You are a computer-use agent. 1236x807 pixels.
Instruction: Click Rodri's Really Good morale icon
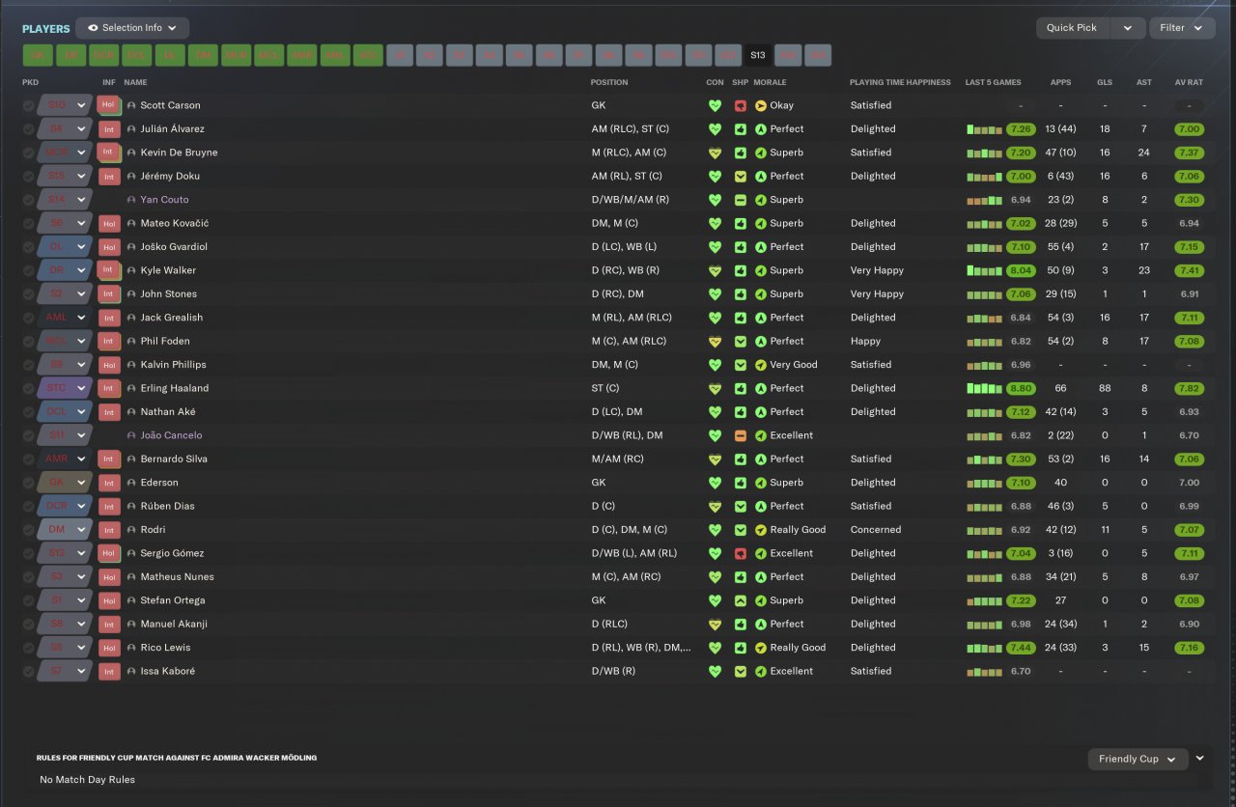pos(761,530)
